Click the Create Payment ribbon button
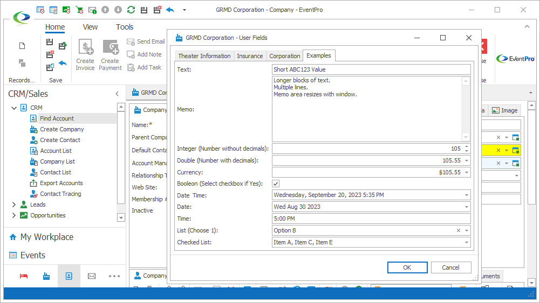The height and width of the screenshot is (303, 540). click(x=110, y=54)
